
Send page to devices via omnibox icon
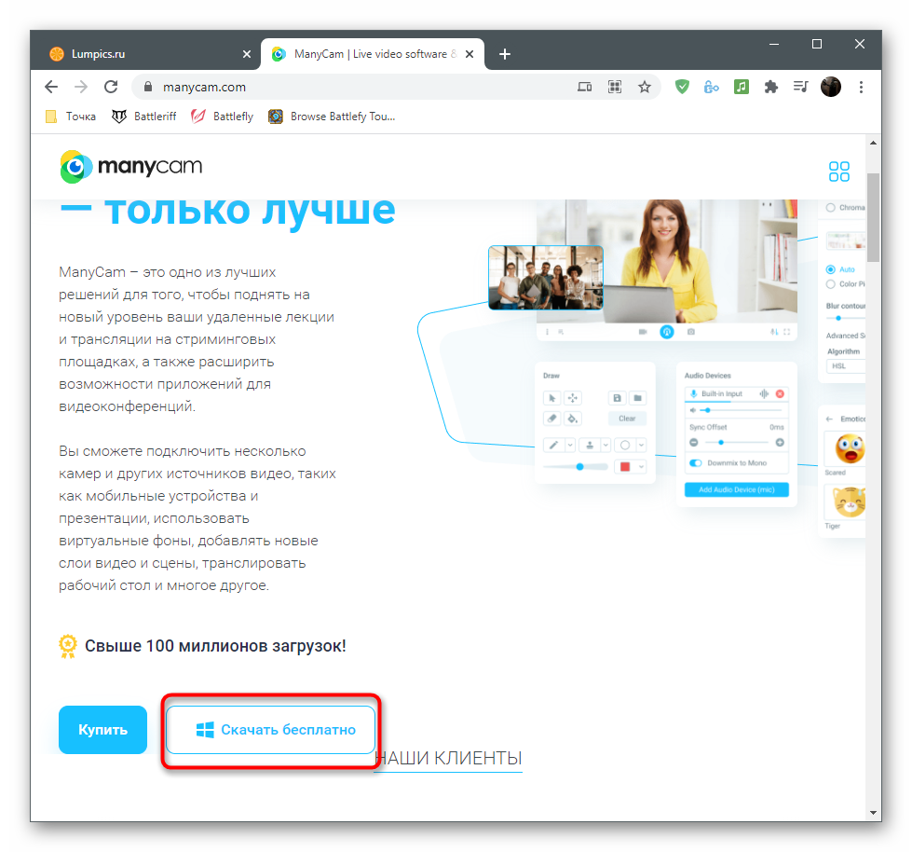(584, 88)
